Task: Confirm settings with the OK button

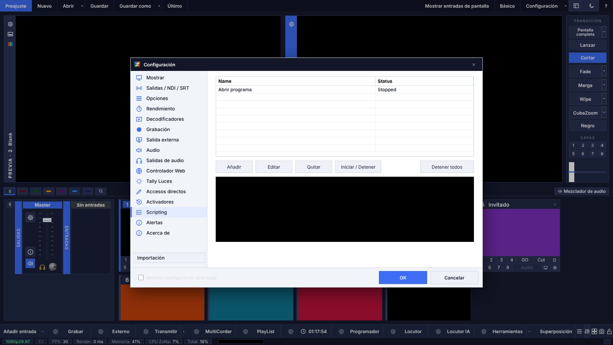Action: click(403, 278)
